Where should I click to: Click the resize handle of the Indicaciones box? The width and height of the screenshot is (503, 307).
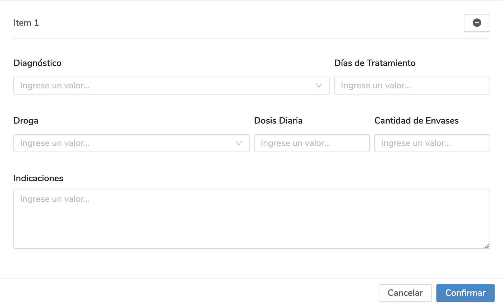[x=487, y=245]
